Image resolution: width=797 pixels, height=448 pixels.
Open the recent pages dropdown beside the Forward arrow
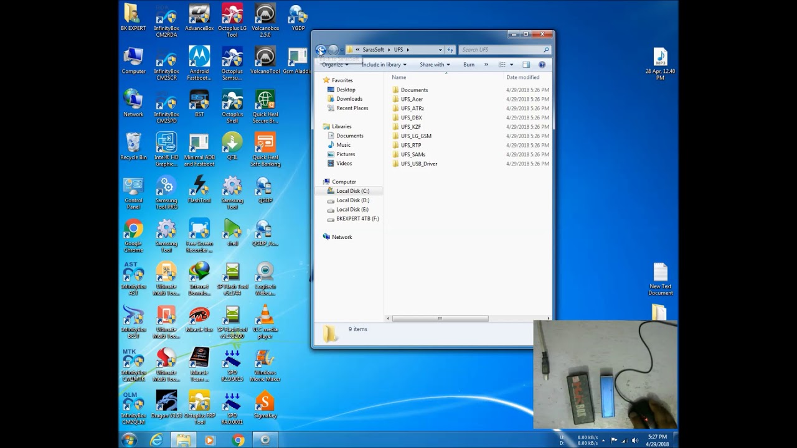click(x=342, y=50)
